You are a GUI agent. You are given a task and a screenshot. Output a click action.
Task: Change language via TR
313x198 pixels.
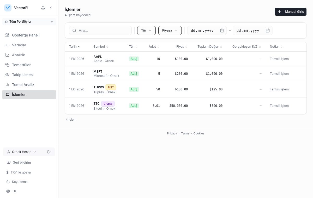[x=11, y=191]
